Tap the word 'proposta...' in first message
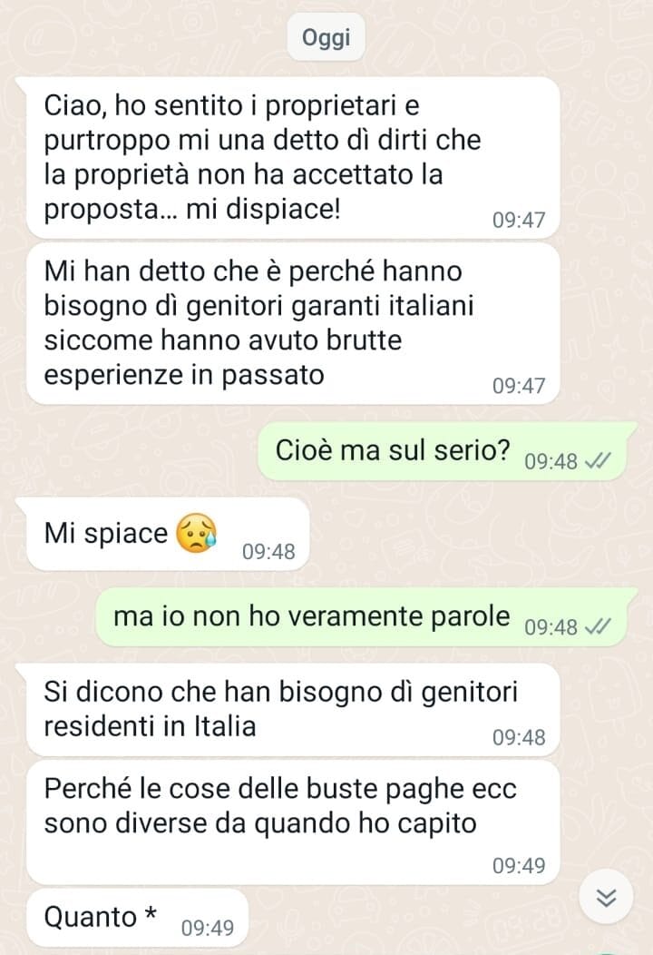This screenshot has width=653, height=955. pos(110,210)
